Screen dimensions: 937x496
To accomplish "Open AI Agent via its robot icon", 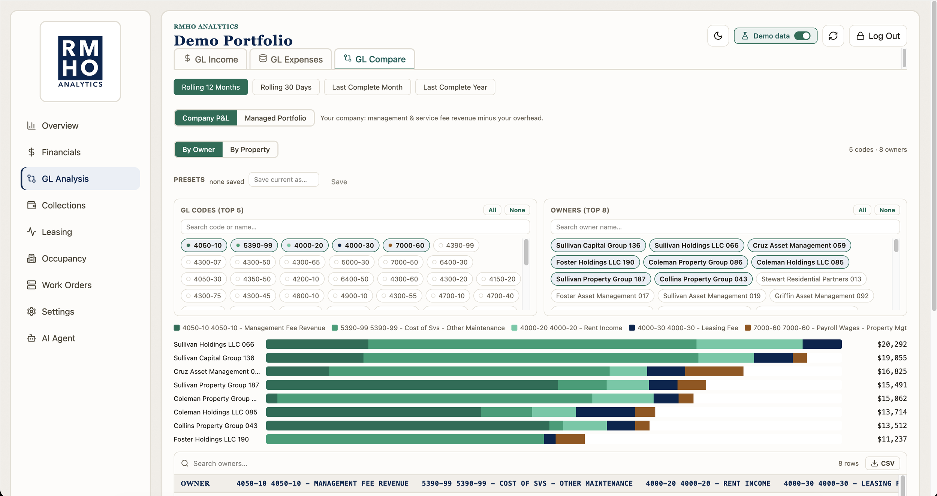I will pyautogui.click(x=31, y=338).
